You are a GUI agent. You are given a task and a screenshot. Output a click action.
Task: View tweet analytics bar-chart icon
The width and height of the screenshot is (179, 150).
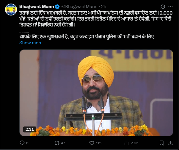point(126,143)
